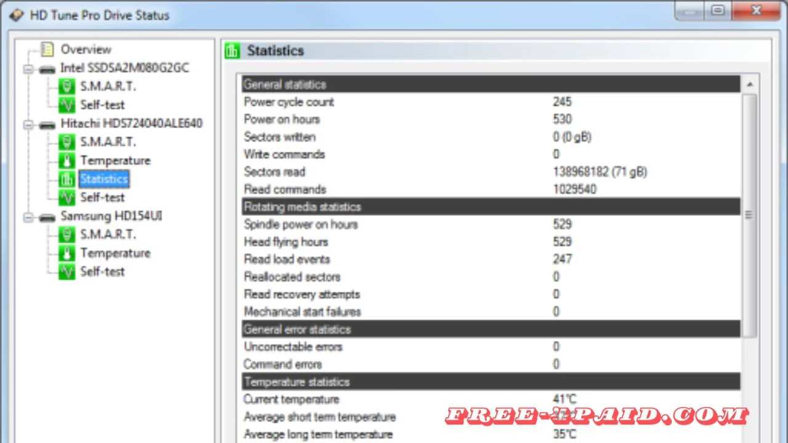Click the statistics list scroll-up arrow
The height and width of the screenshot is (443, 788).
pos(749,84)
